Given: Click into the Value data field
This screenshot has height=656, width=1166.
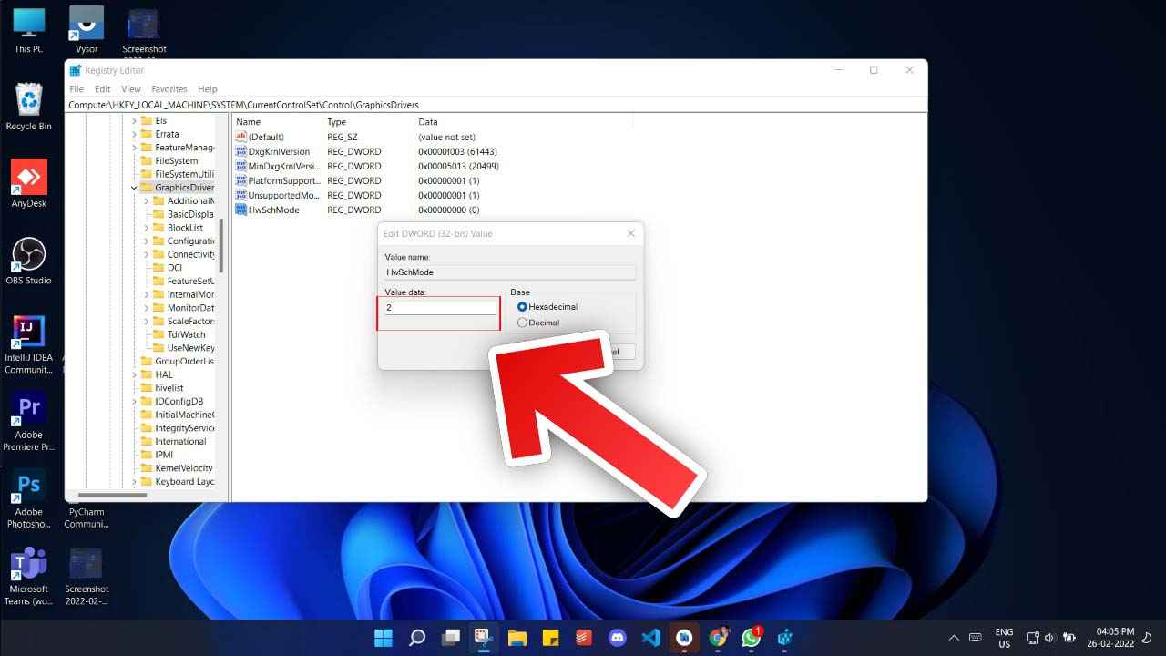Looking at the screenshot, I should pos(441,308).
